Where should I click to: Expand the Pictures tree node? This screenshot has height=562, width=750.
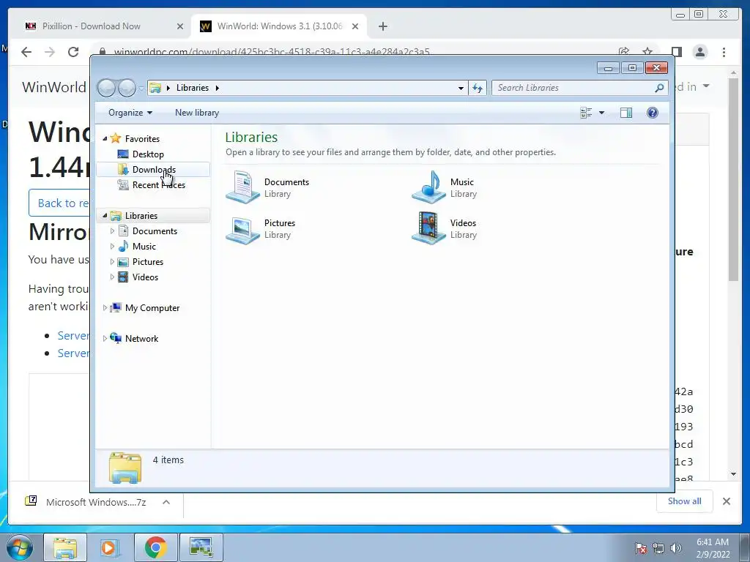[112, 261]
